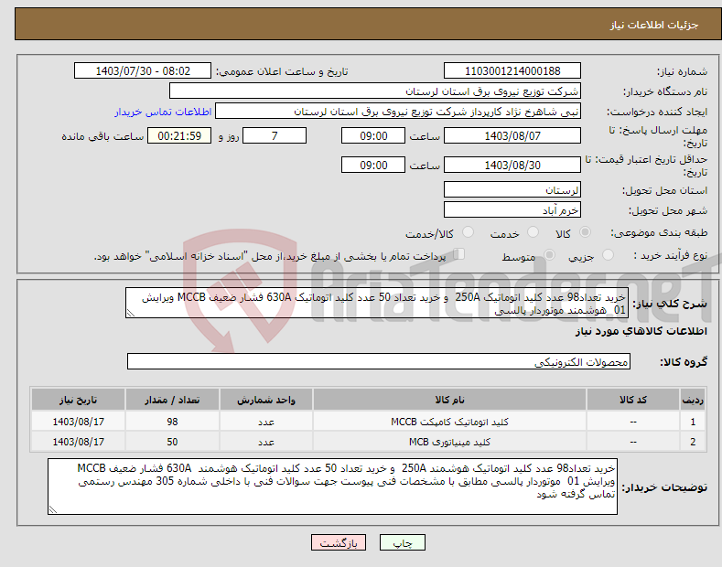The width and height of the screenshot is (722, 567).
Task: Click the unit cell عدد in the MCB row
Action: click(266, 442)
